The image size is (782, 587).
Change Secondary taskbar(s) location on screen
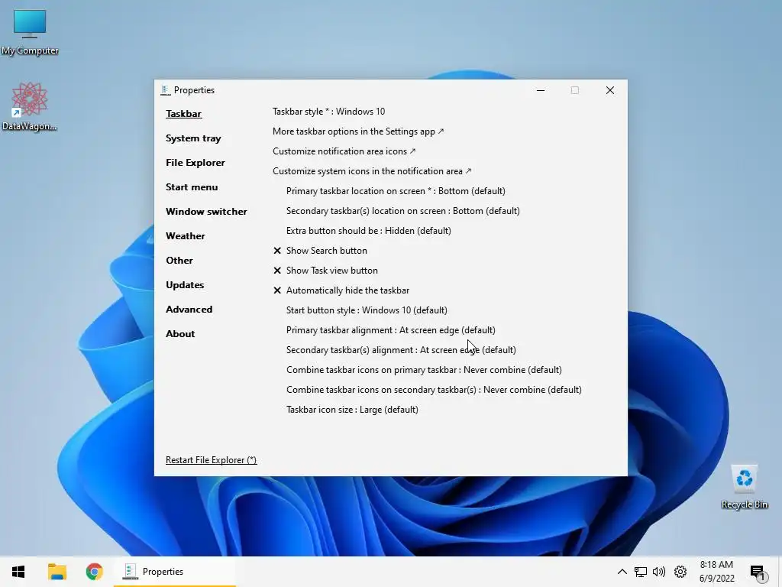click(403, 211)
